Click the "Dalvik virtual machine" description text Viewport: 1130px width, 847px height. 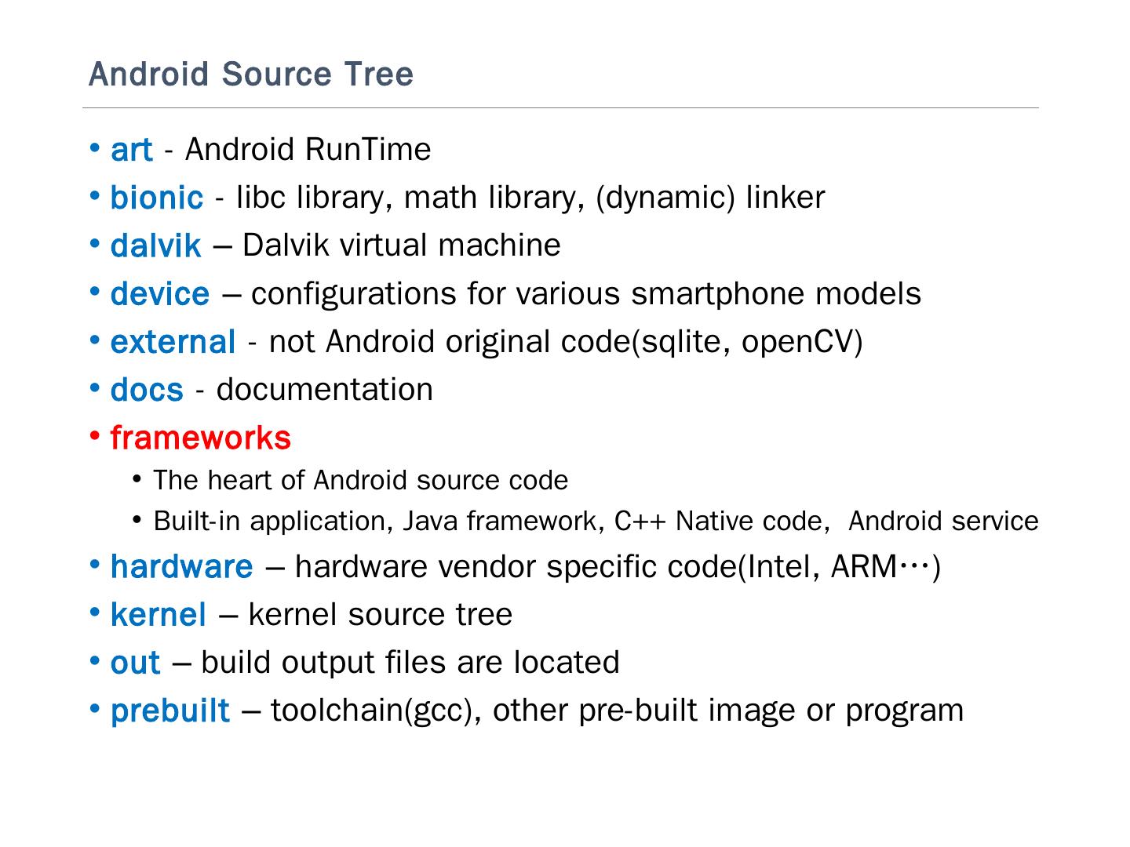pos(401,245)
